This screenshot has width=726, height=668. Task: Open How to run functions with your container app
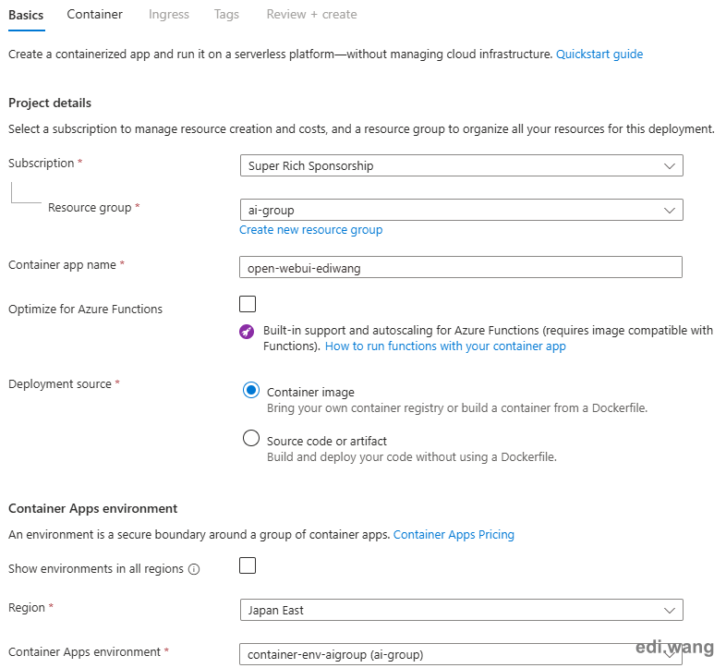click(x=445, y=346)
